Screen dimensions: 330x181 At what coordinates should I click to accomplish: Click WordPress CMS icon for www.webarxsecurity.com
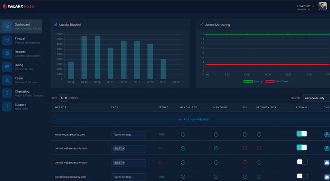pos(327,134)
